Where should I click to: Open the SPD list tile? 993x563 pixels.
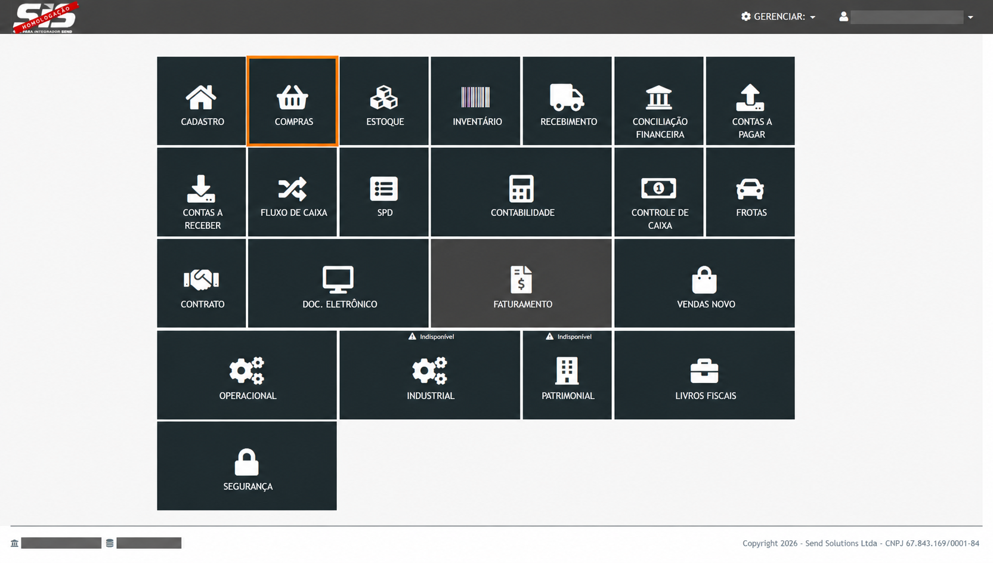384,192
